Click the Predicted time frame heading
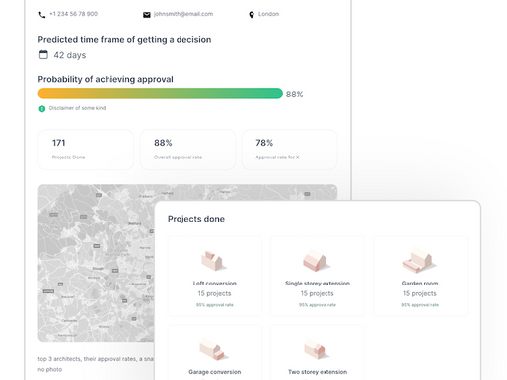The height and width of the screenshot is (380, 507). pyautogui.click(x=124, y=40)
